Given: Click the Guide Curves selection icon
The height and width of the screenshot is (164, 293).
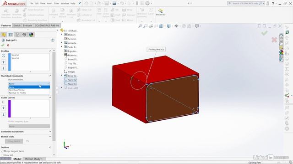Looking at the screenshot, I should coord(3,102).
